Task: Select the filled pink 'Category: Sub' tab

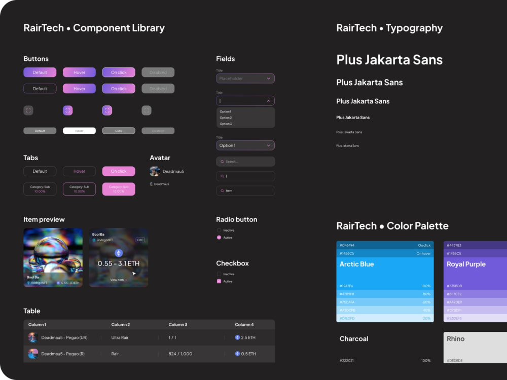Action: coord(119,189)
